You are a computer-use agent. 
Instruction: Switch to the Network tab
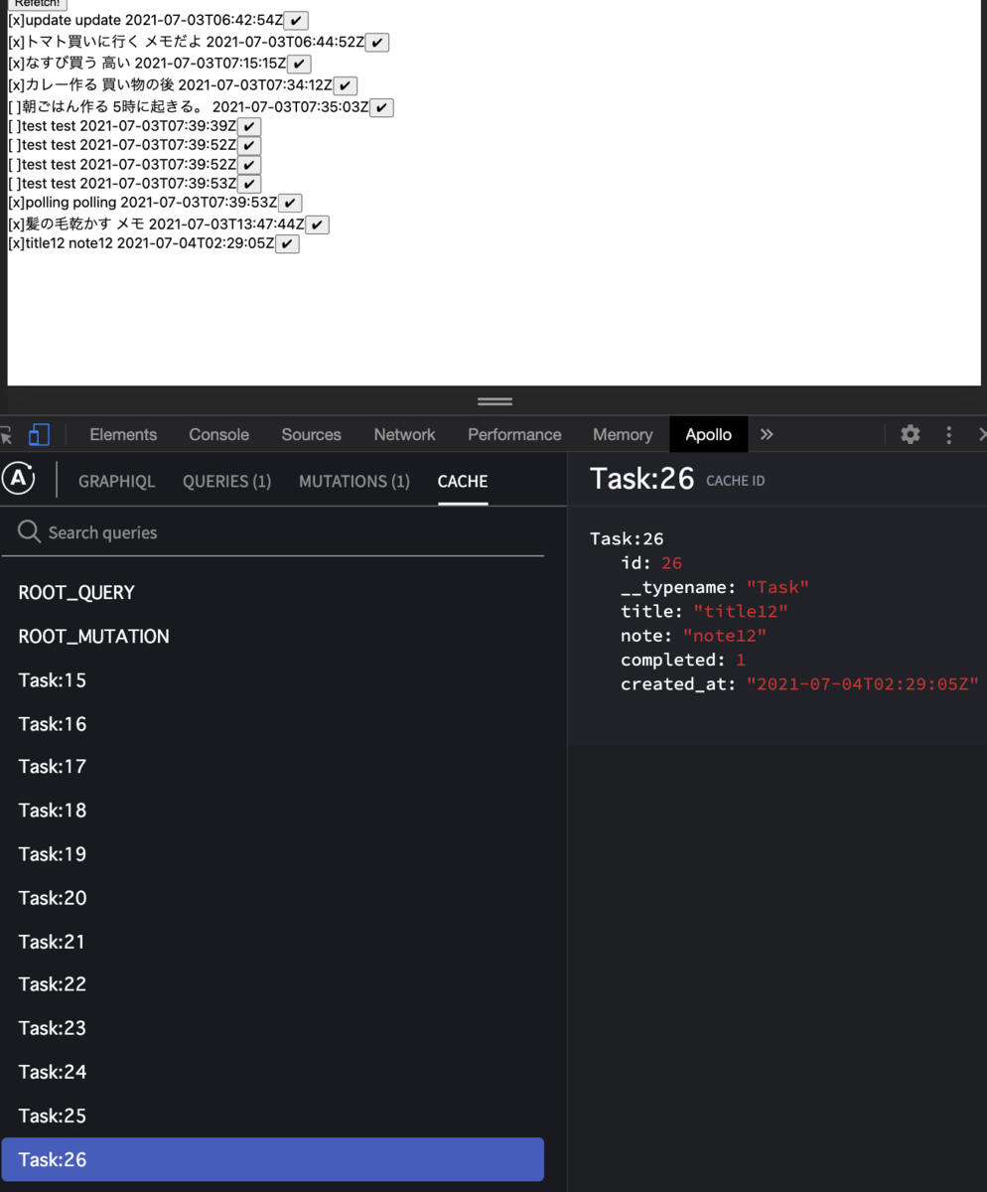(404, 434)
